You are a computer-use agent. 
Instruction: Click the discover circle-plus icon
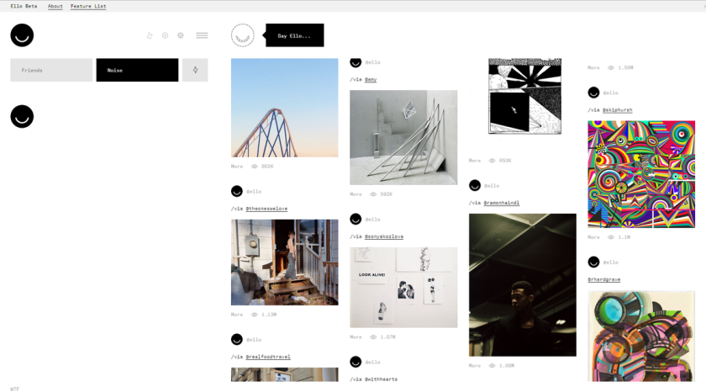[x=166, y=35]
